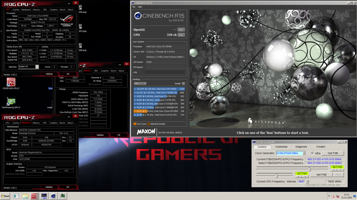Open About tab in Mainboard CPU-Z window

(x=70, y=123)
